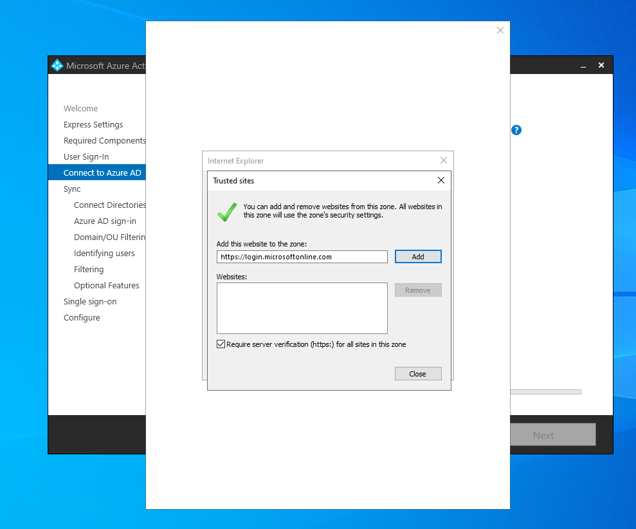Click 'Add this website to the zone:' label
Screen dimensions: 636x529
click(262, 244)
